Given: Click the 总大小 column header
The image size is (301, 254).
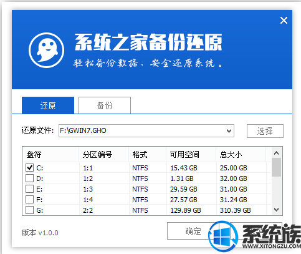Looking at the screenshot, I should pos(241,155).
